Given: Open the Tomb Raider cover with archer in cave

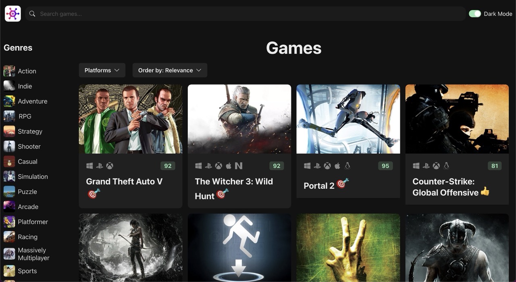Looking at the screenshot, I should click(x=131, y=248).
